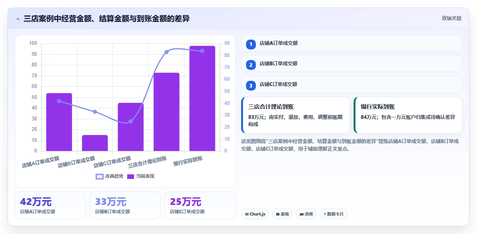Click the diamond icon in the 数据卡片 chip

(325, 214)
